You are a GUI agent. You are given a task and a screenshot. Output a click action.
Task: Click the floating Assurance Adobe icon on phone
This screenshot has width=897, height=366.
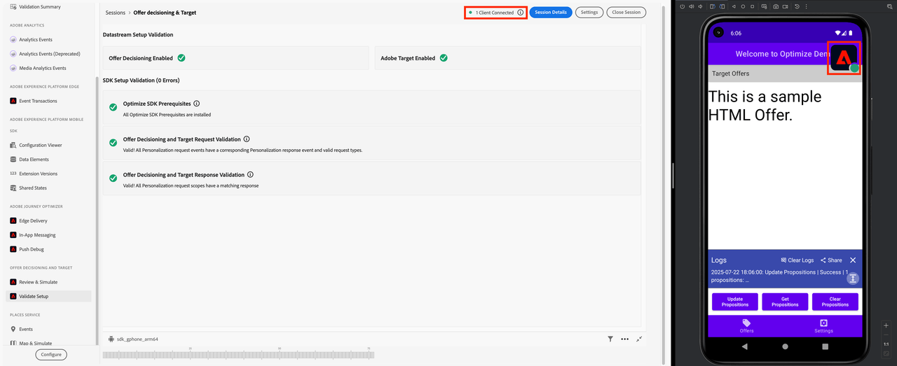tap(844, 57)
